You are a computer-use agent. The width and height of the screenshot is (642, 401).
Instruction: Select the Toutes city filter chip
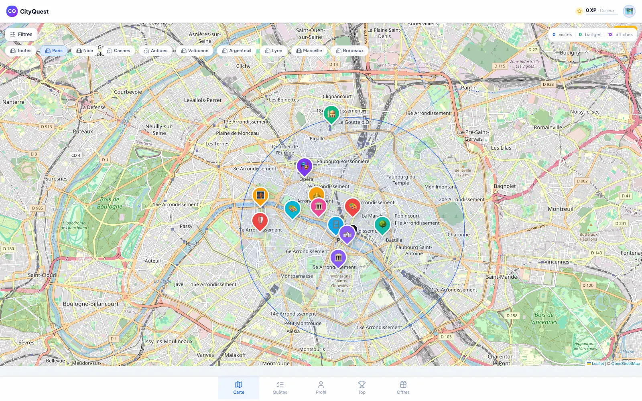click(x=21, y=51)
